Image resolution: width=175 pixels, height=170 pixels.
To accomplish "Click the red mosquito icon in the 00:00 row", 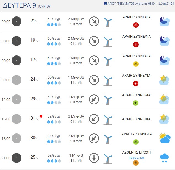I will 136,25.
